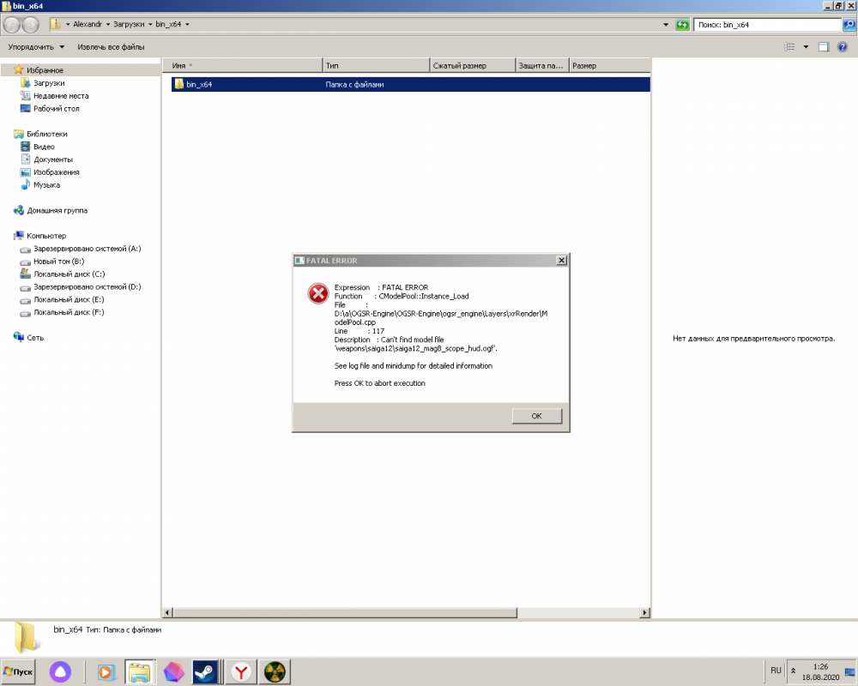Open Загрузки in navigation pane
The width and height of the screenshot is (858, 686).
point(49,83)
